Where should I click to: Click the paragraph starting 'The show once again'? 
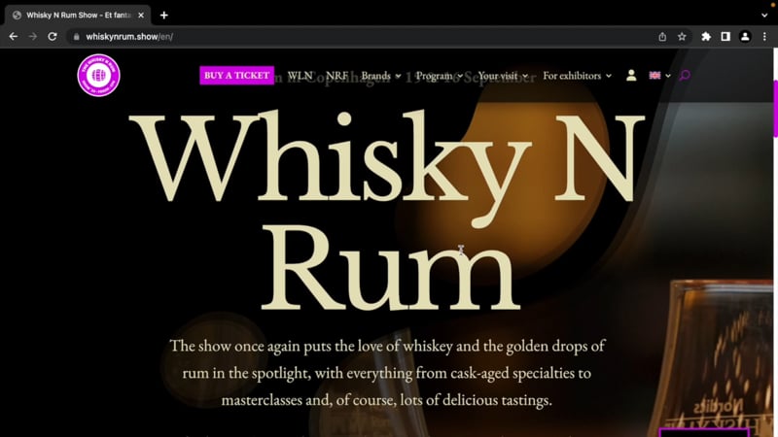click(x=387, y=373)
